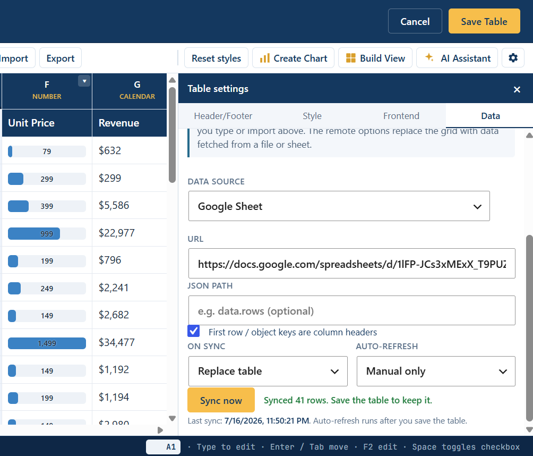The height and width of the screenshot is (456, 533).
Task: Focus the JSON Path field
Action: click(352, 310)
